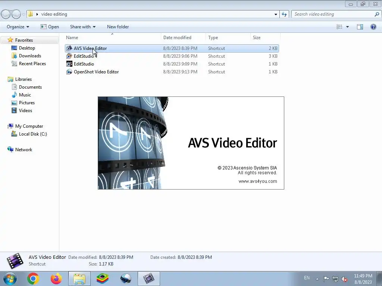Click the Open toolbar button

click(x=50, y=27)
